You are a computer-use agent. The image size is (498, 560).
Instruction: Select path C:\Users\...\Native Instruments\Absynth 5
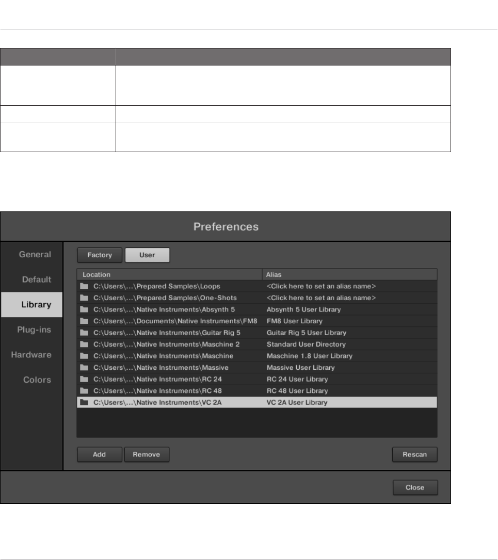164,309
